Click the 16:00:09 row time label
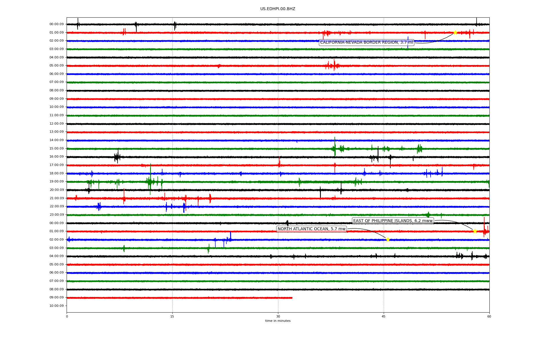Screen dimensions: 556x347 (56, 157)
